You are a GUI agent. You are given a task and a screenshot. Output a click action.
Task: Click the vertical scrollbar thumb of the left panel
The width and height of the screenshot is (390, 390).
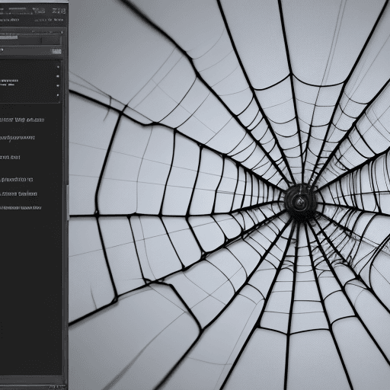pyautogui.click(x=68, y=203)
